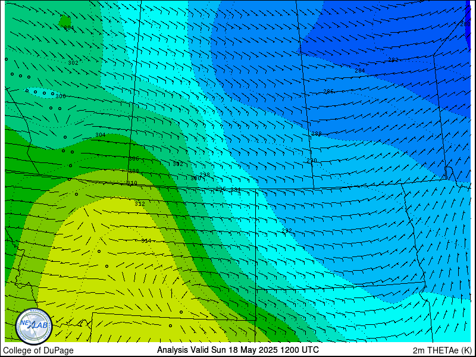
Task: Click 304 label beside small dark green patch
Action: point(69,28)
